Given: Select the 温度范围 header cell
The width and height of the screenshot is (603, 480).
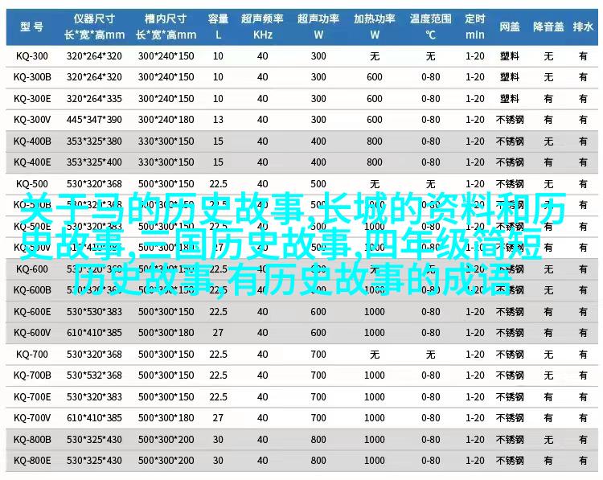Looking at the screenshot, I should (x=430, y=26).
